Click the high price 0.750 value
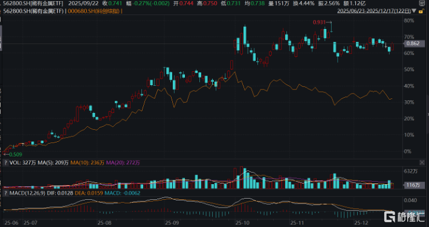429x227 pixels. 210,4
